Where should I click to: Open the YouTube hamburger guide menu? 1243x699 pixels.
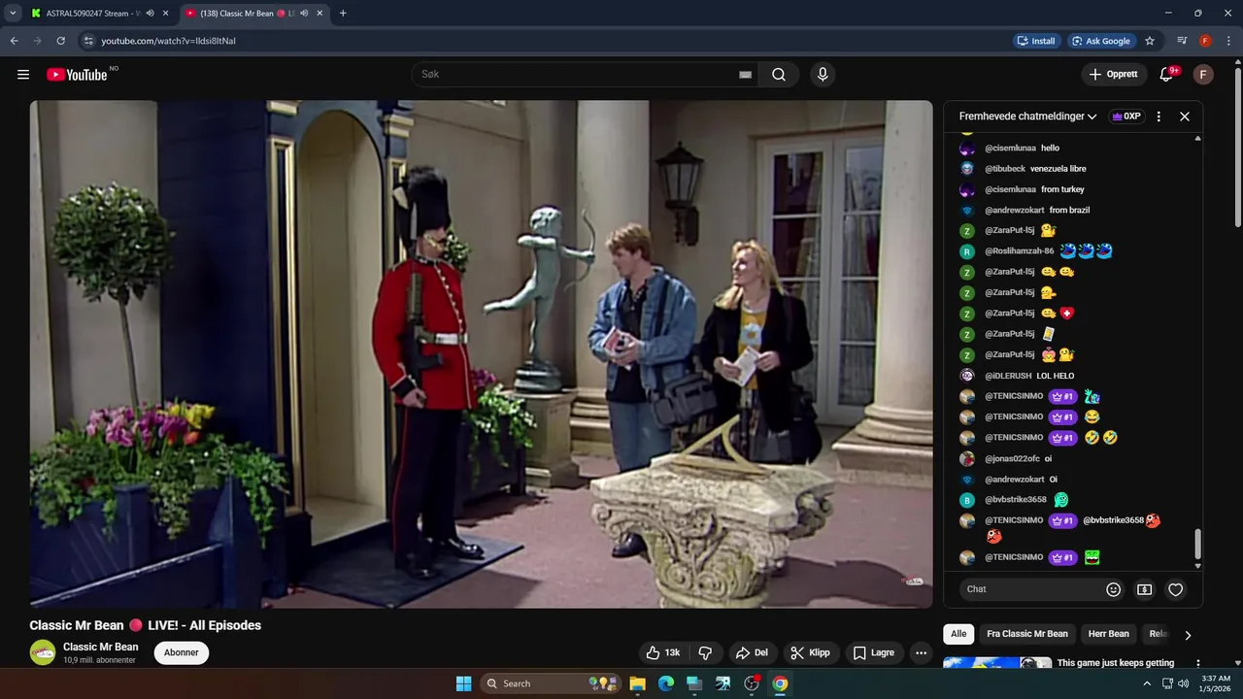click(x=23, y=75)
